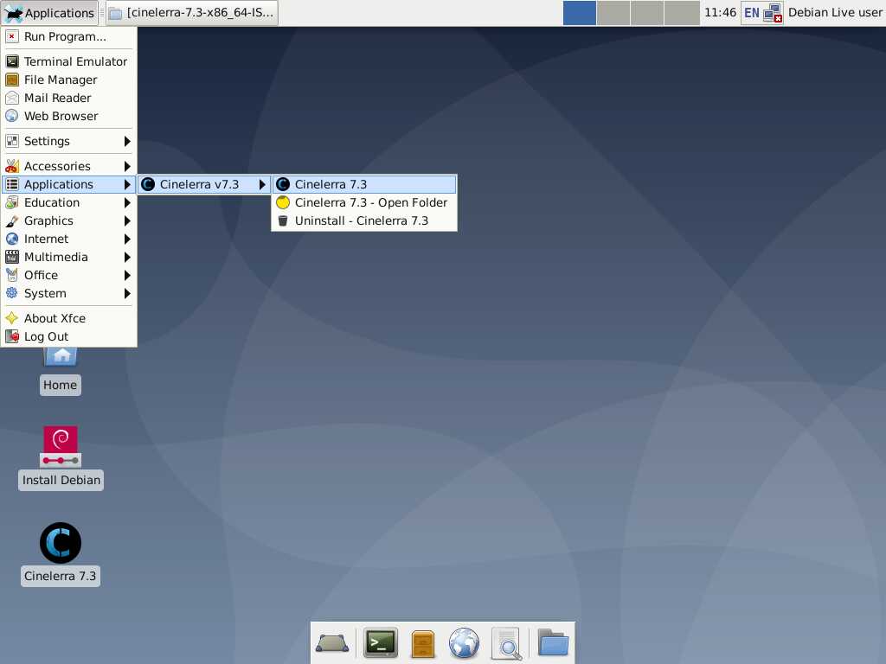Open Terminal Emulator from the menu
This screenshot has height=664, width=886.
[68, 61]
